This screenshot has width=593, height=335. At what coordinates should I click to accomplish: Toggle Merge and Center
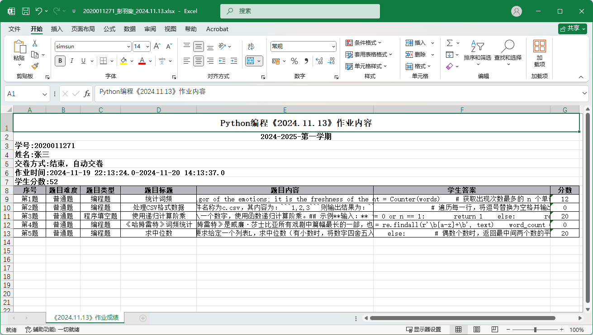click(251, 60)
